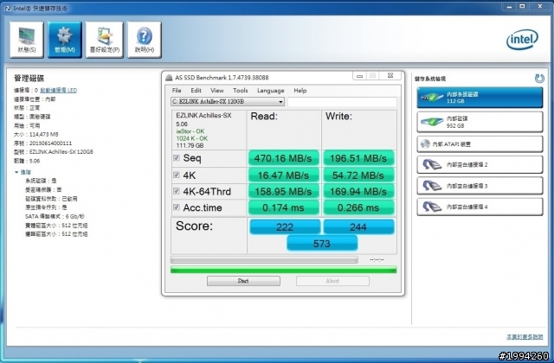Viewport: 554px width, 363px height.
Task: Click the read access time 0.174 ms
Action: (x=283, y=207)
